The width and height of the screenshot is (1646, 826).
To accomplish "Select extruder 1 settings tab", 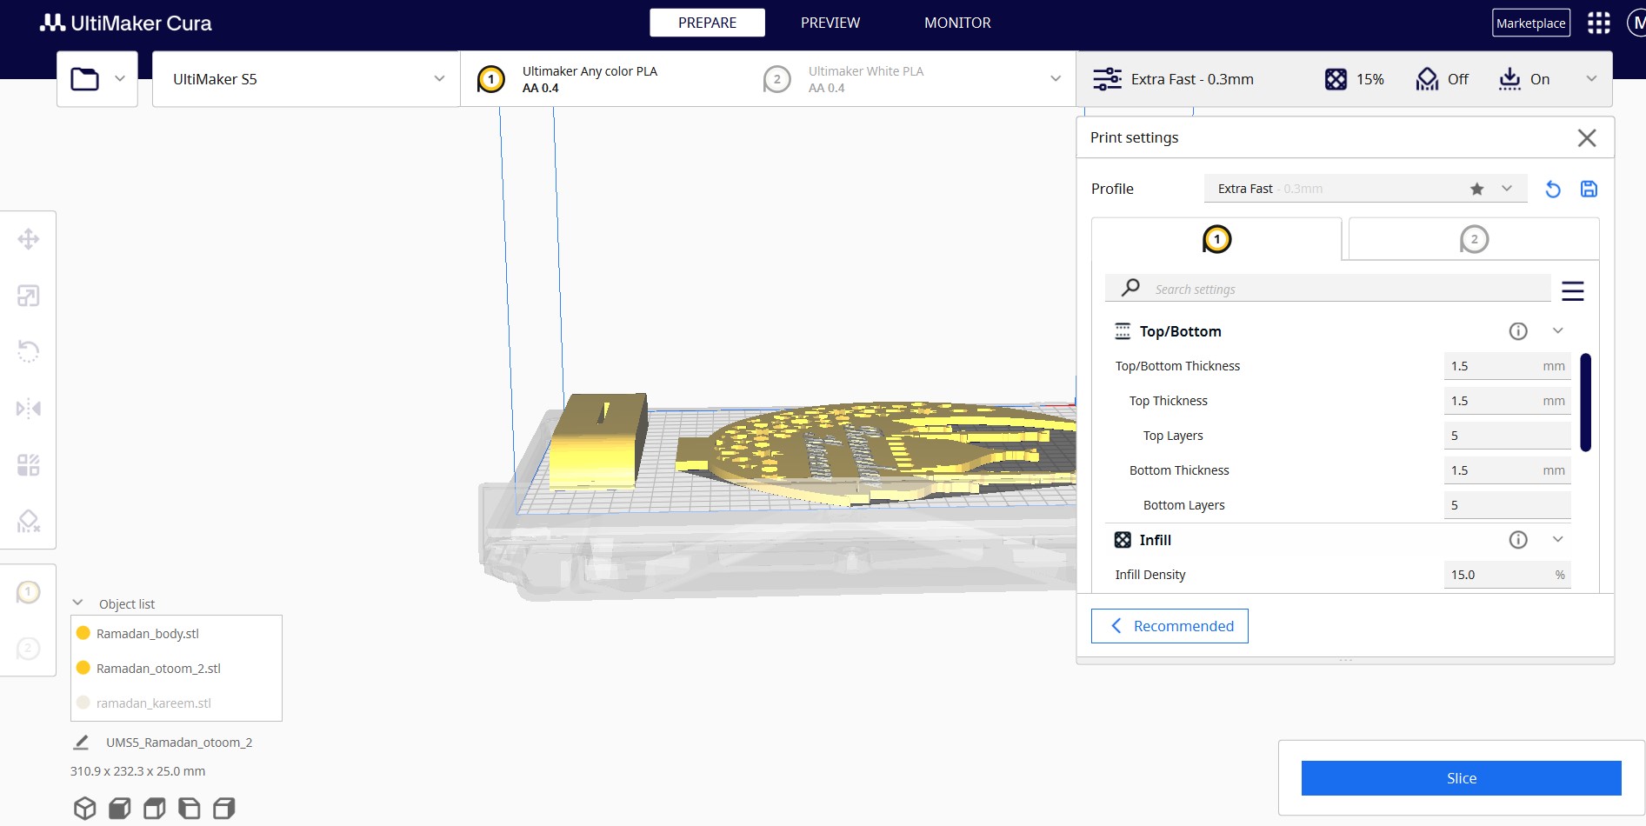I will [x=1216, y=239].
